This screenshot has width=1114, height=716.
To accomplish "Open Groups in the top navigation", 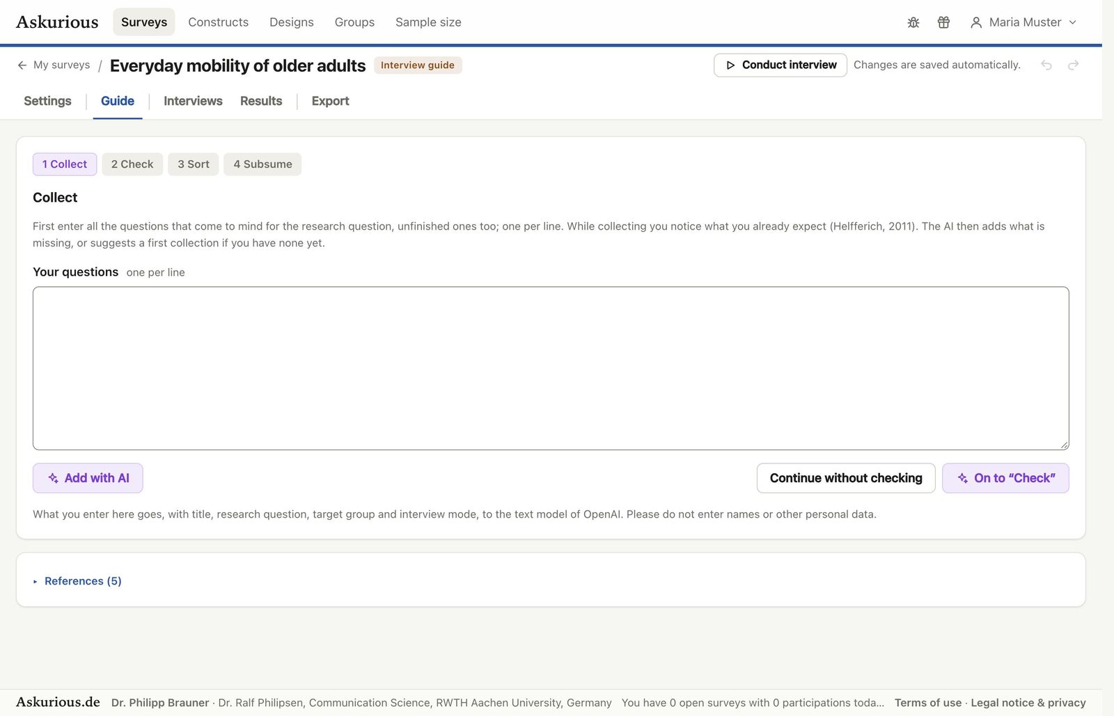I will 354,22.
